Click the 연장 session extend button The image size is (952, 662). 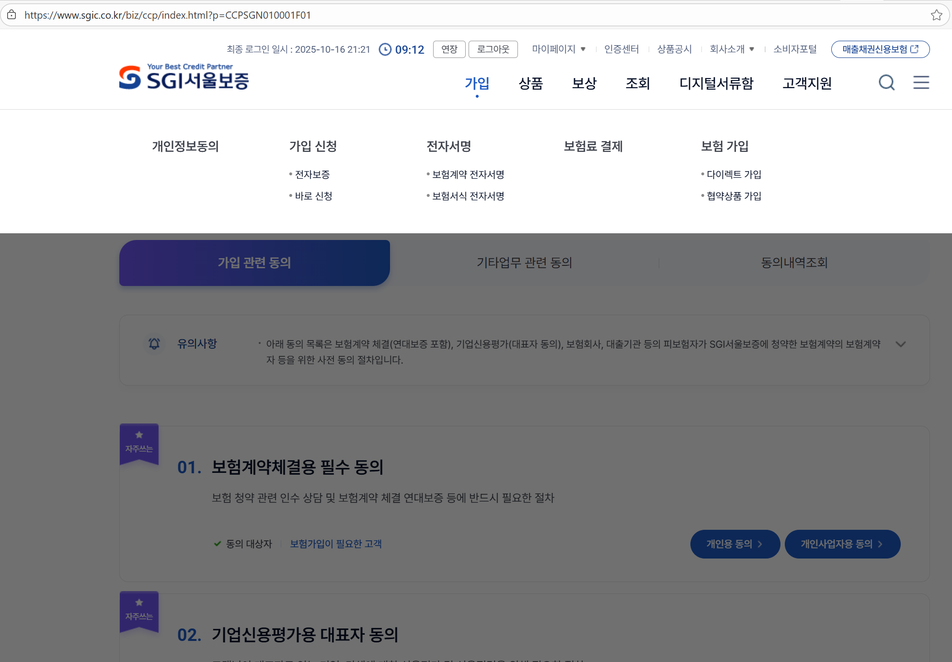tap(449, 49)
